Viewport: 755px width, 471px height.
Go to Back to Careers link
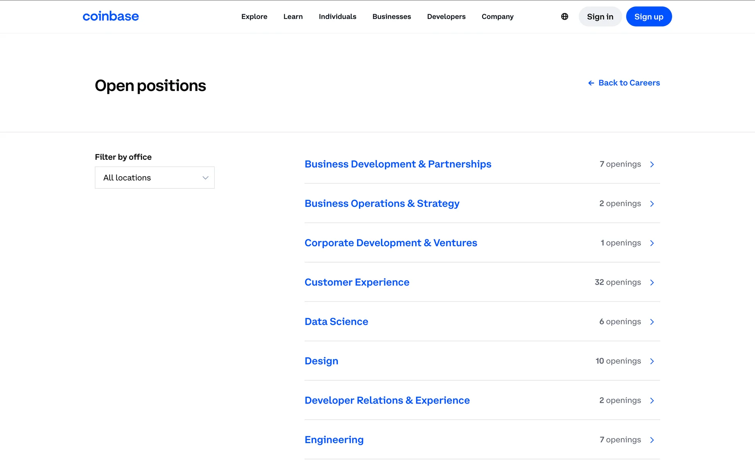coord(629,83)
